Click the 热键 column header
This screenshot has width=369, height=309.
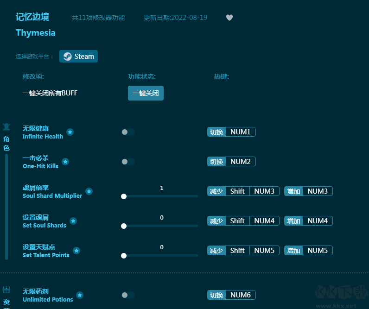221,76
